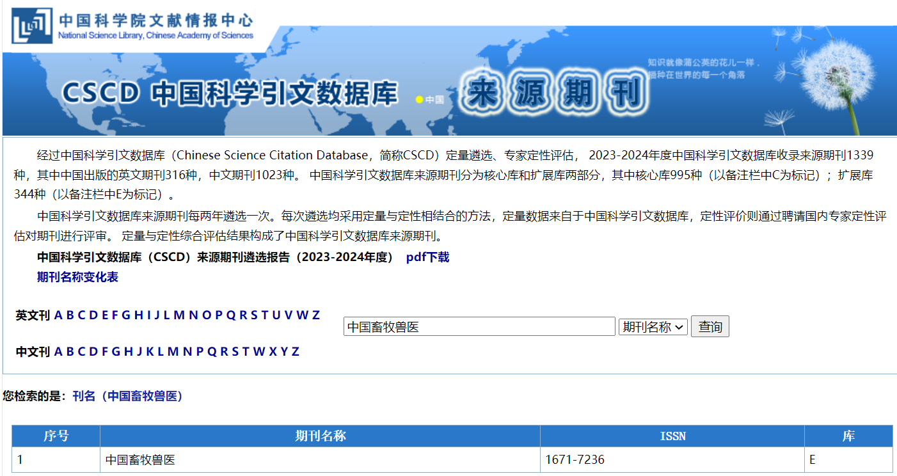Choose letter Z in the 中文刊 row
Viewport: 897px width, 476px height.
(295, 352)
